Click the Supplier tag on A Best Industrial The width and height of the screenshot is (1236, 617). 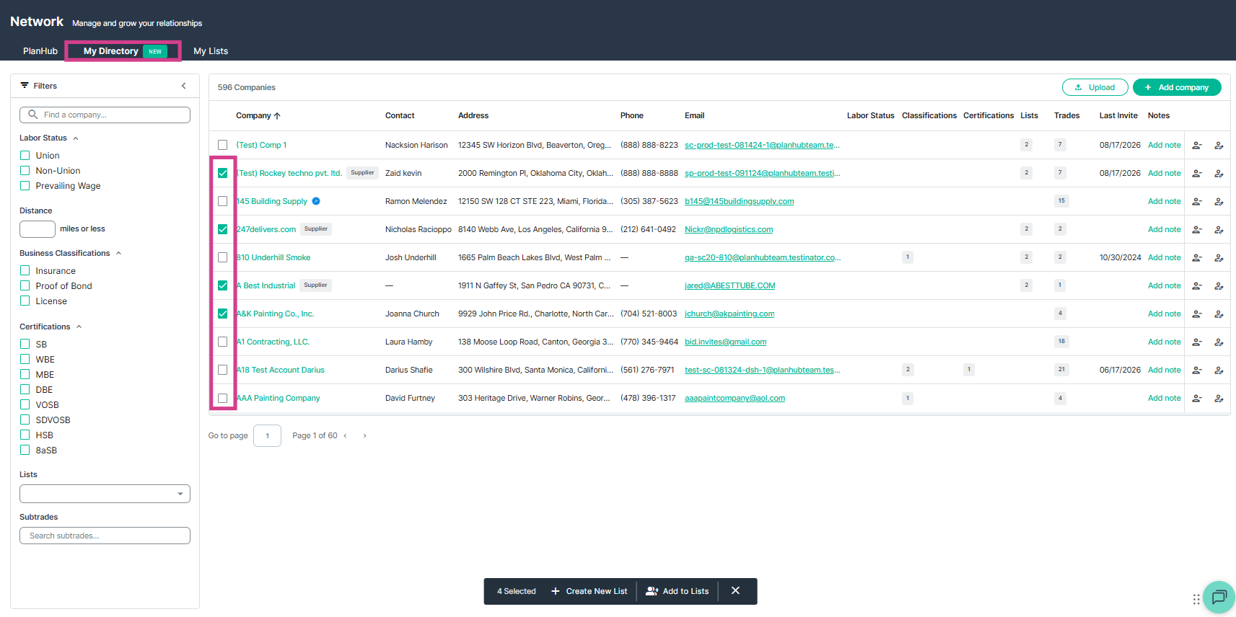(x=315, y=285)
